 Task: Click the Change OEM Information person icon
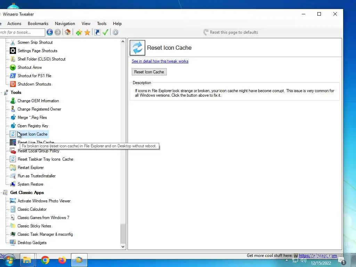13,101
